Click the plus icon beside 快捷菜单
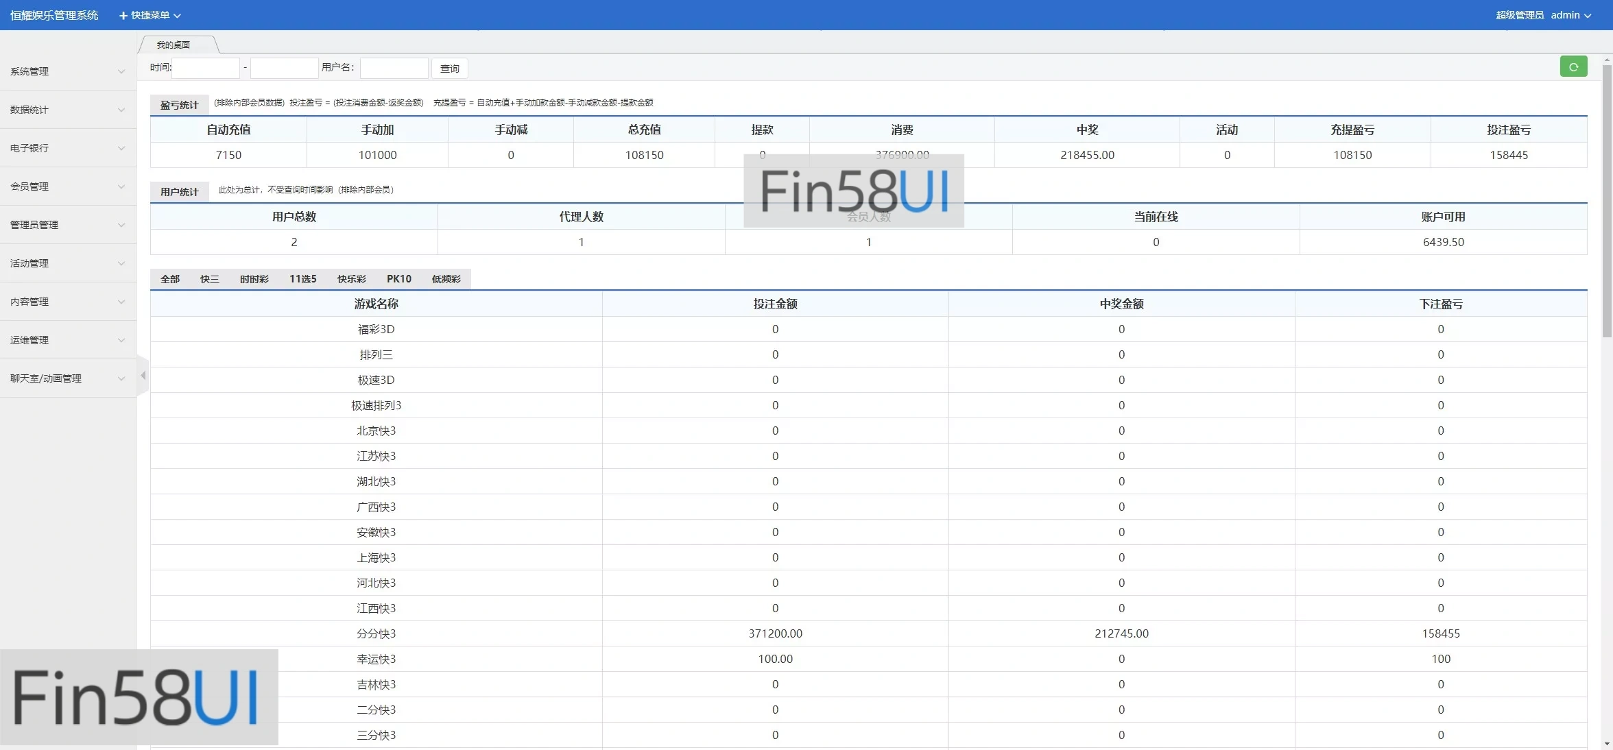This screenshot has height=750, width=1613. click(123, 15)
